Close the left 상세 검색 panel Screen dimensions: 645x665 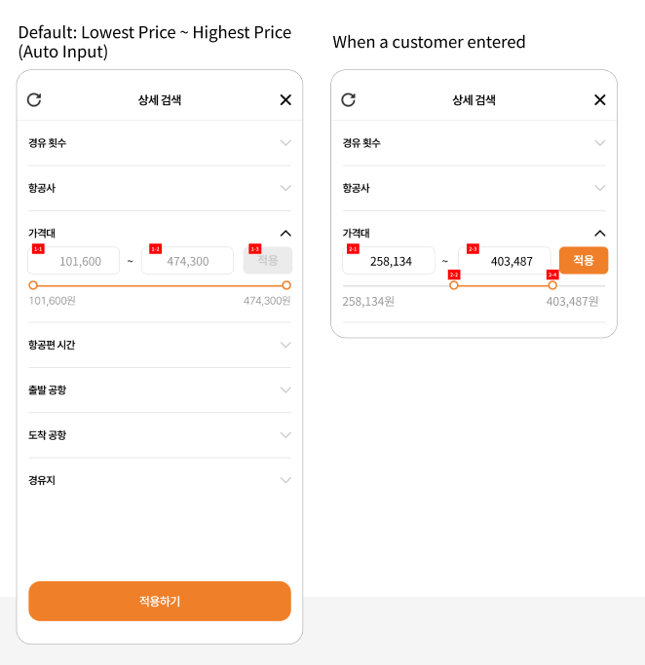(x=285, y=99)
